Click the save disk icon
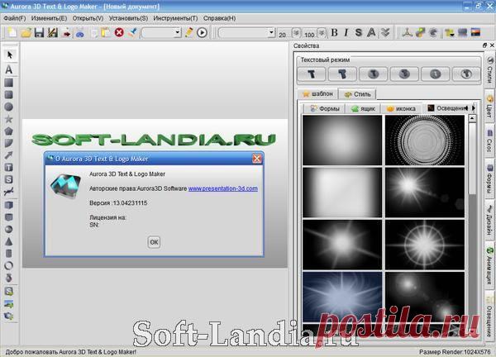The height and width of the screenshot is (357, 496). [x=40, y=33]
